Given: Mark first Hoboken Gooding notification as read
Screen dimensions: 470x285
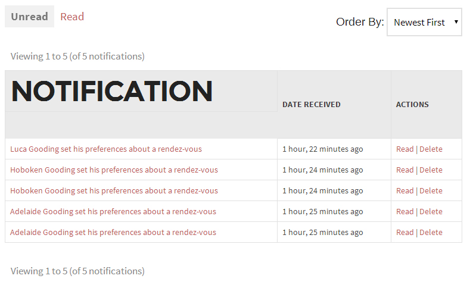Looking at the screenshot, I should (x=404, y=170).
